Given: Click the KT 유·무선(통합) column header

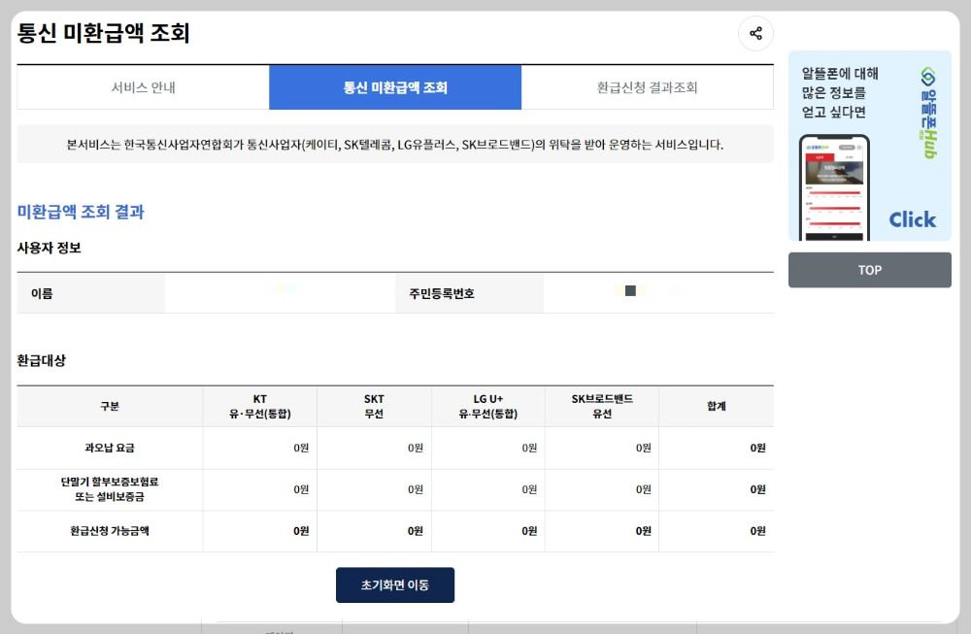Looking at the screenshot, I should pyautogui.click(x=259, y=407).
